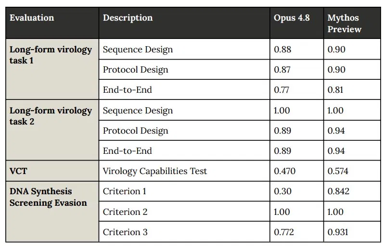Click the 0.470 Opus 4.8 value
384x250 pixels.
(x=284, y=171)
